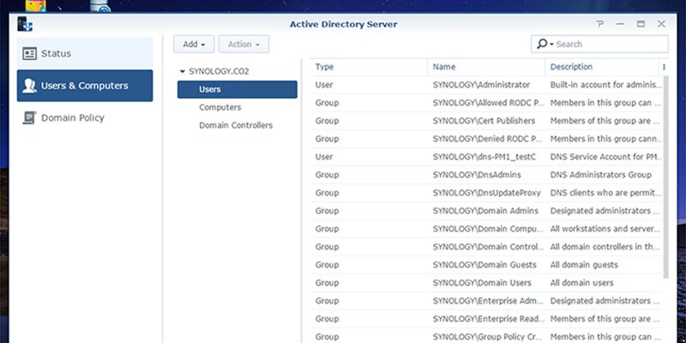Select SYNOLOGY\Domain Control... row
Screen dimensions: 686x343
(x=486, y=247)
